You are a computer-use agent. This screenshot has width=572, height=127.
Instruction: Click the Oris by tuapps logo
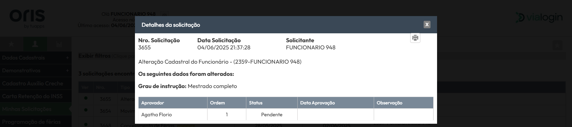[27, 19]
